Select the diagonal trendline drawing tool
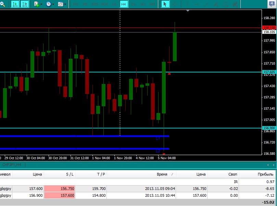The width and height of the screenshot is (277, 206). (206, 4)
